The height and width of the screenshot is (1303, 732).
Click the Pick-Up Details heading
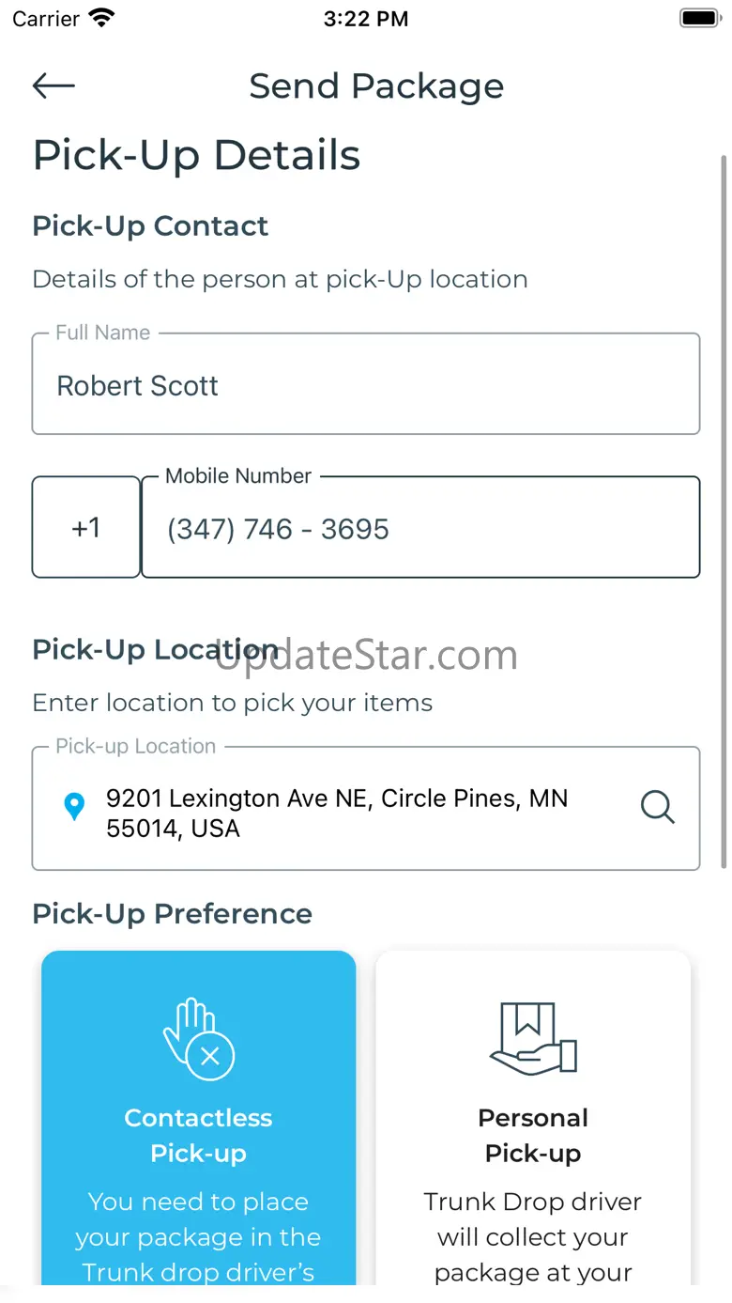click(x=197, y=155)
